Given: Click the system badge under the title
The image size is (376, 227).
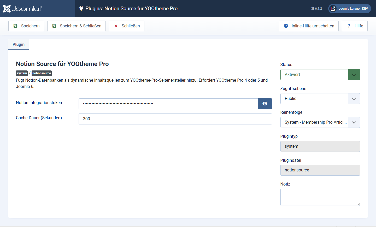Looking at the screenshot, I should 22,73.
